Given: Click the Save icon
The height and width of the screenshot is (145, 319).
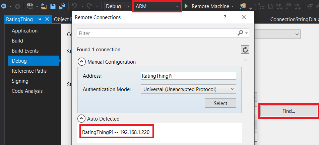Looking at the screenshot, I should coord(53,6).
